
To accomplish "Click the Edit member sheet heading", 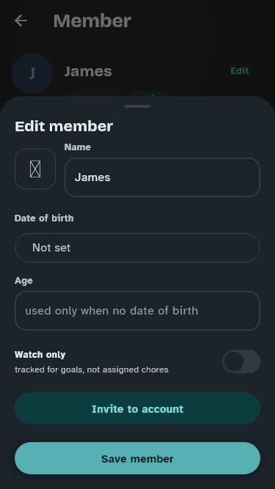I will pyautogui.click(x=64, y=126).
